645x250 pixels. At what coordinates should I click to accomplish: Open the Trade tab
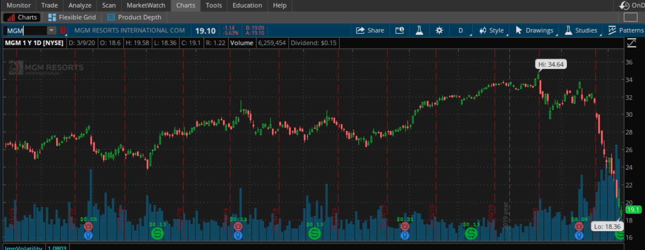click(49, 5)
